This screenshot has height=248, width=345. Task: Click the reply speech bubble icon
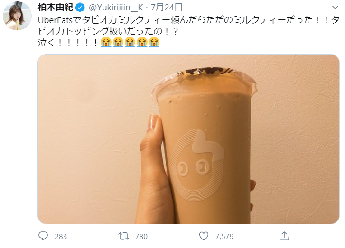click(43, 236)
